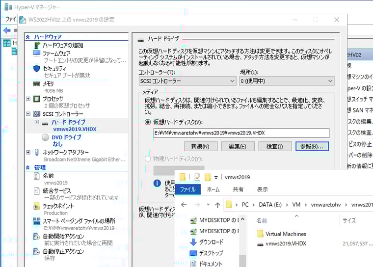Open Security (セキュリティ) shield icon
The image size is (373, 267).
coord(36,69)
